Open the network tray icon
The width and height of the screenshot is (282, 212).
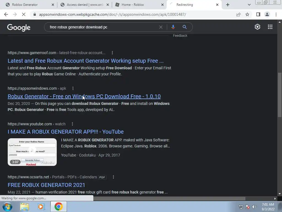click(241, 207)
